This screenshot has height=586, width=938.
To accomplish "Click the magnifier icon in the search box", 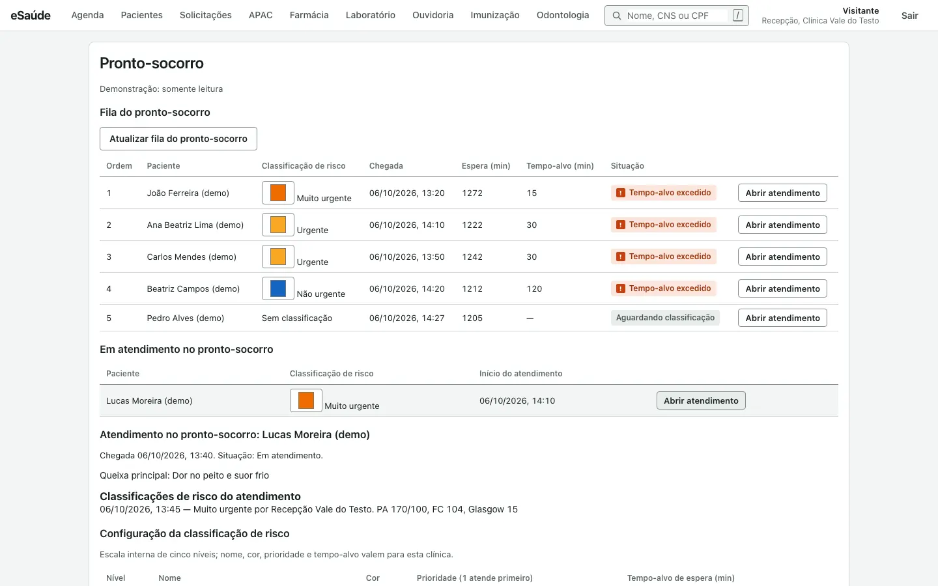I will point(616,16).
